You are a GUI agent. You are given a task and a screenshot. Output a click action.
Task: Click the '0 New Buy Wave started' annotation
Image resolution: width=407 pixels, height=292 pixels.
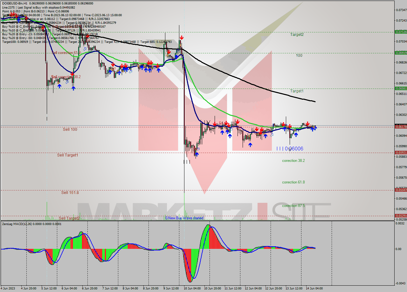click(x=184, y=218)
